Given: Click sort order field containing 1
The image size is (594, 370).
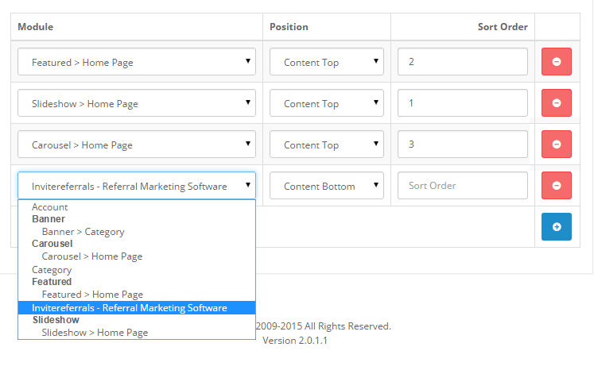Looking at the screenshot, I should pyautogui.click(x=463, y=103).
